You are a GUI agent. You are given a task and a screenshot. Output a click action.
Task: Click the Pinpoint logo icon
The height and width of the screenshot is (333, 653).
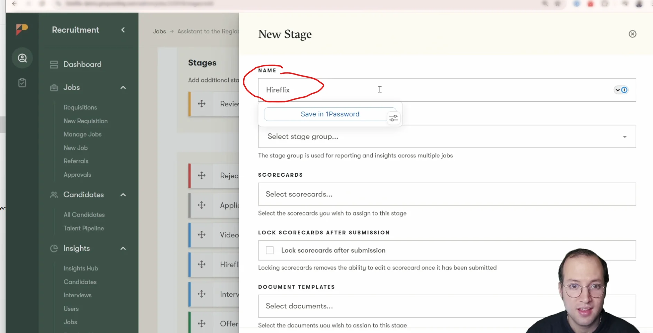(22, 29)
